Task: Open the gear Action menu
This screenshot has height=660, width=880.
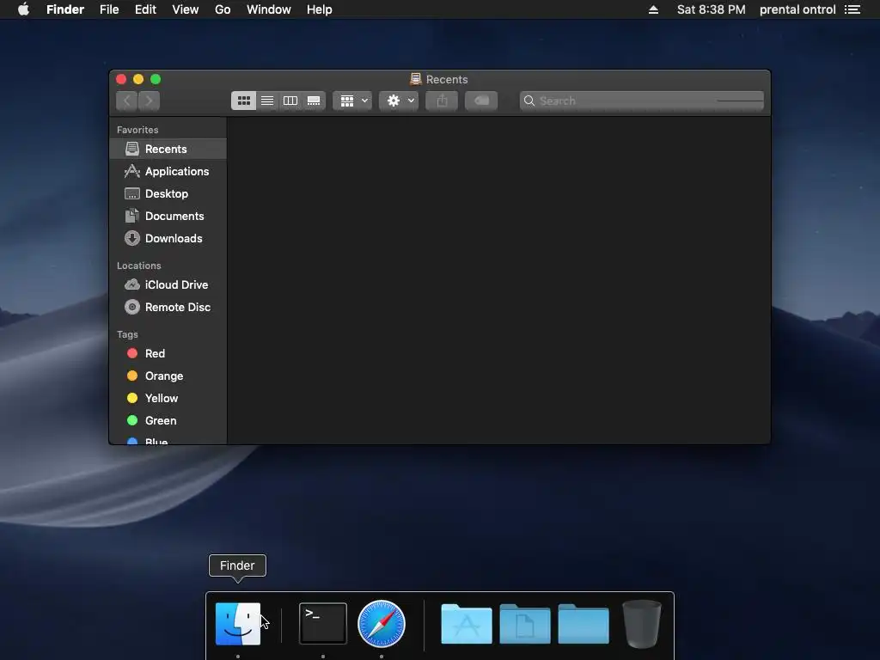Action: 399,101
